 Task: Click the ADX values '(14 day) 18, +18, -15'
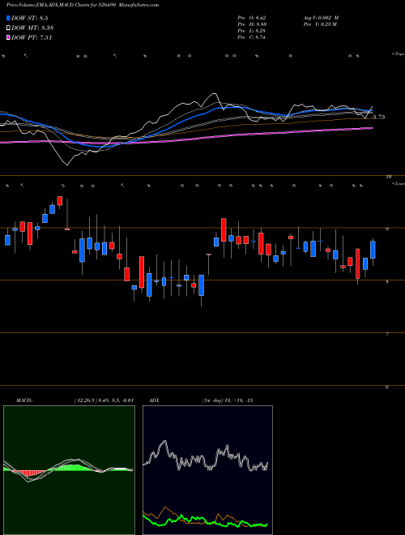(228, 400)
